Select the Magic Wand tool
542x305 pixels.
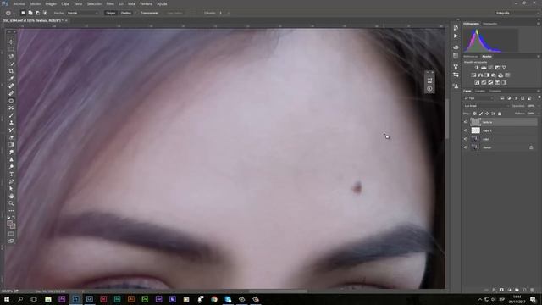click(11, 64)
